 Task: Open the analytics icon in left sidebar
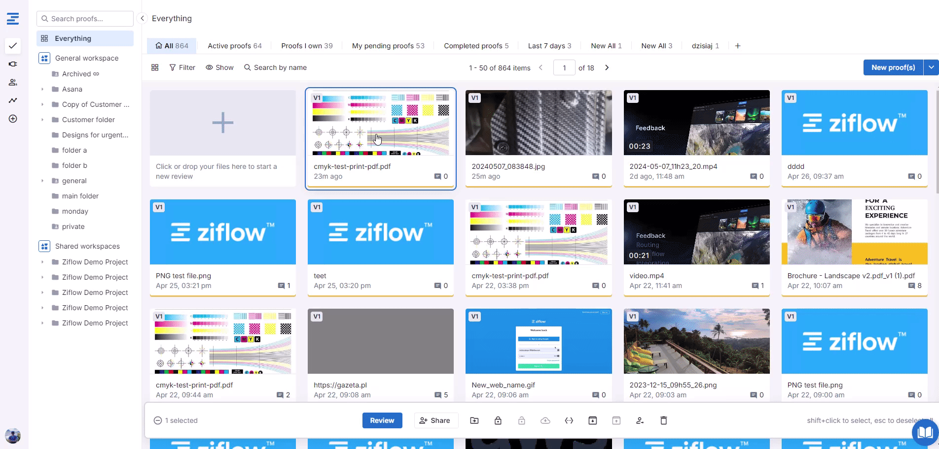[13, 100]
